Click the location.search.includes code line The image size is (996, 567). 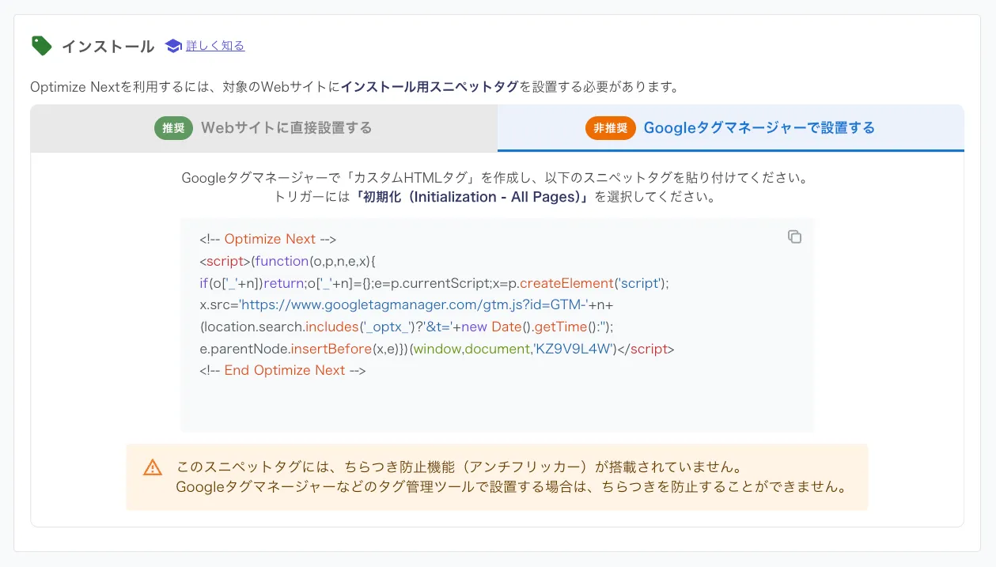pyautogui.click(x=407, y=327)
